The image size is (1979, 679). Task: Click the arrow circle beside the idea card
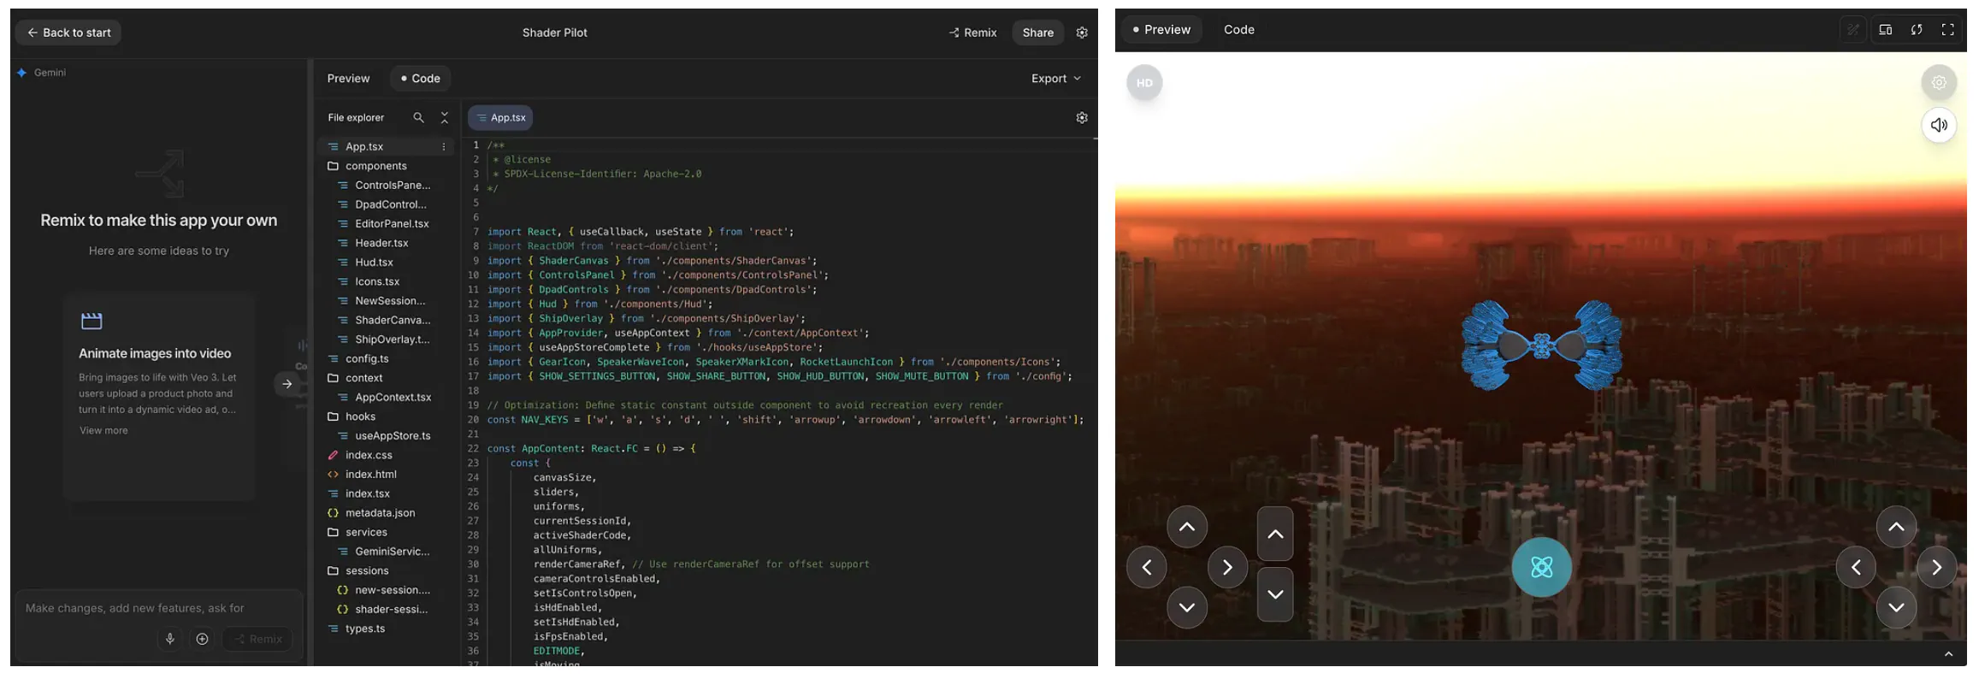tap(287, 384)
